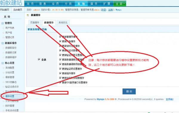This screenshot has width=179, height=113.
Task: Open 系统配置 in sidebar
Action: point(10,68)
